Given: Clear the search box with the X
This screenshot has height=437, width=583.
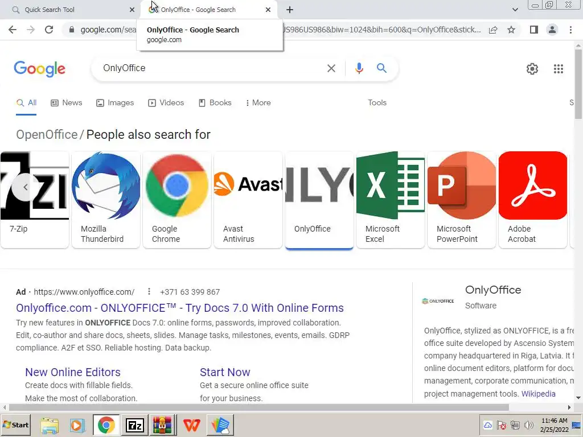Looking at the screenshot, I should 331,68.
